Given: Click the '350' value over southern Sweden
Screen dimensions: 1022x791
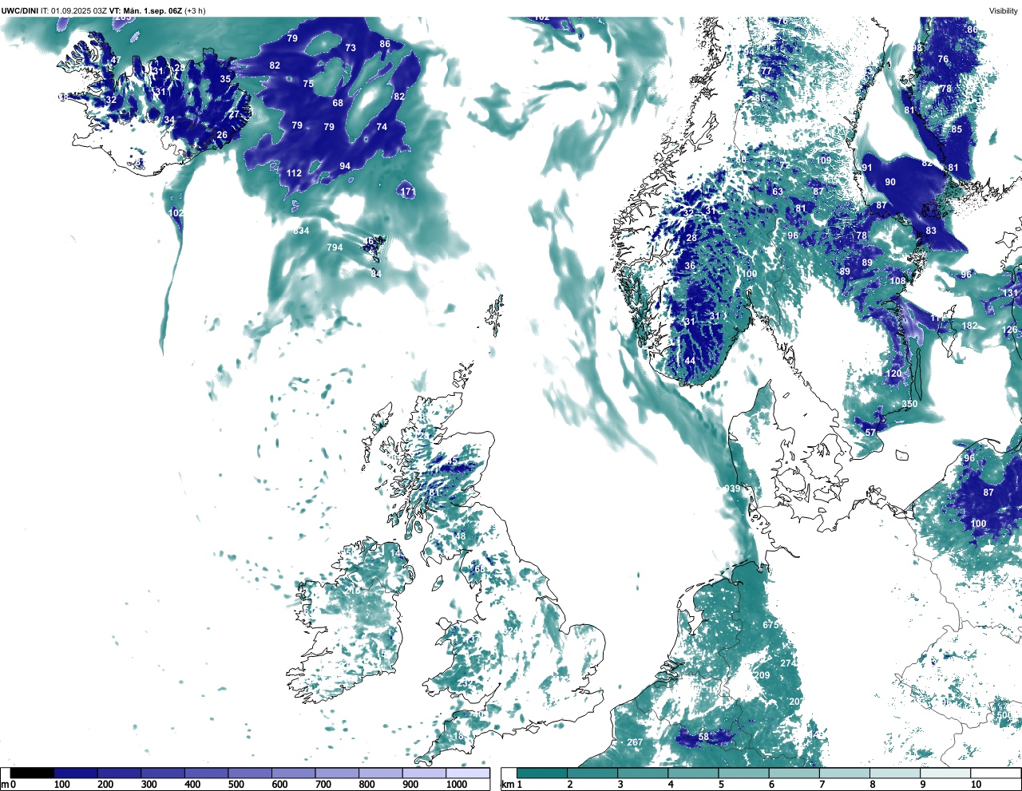Looking at the screenshot, I should (909, 404).
